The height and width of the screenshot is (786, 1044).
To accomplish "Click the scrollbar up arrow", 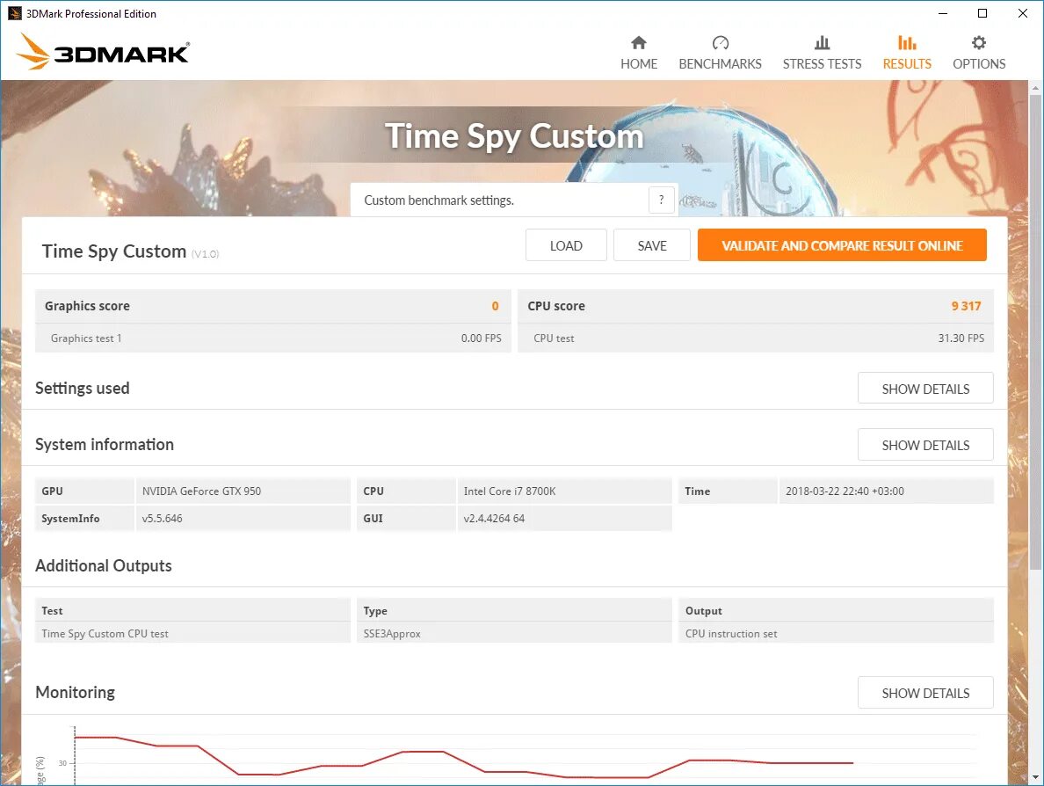I will 1035,87.
